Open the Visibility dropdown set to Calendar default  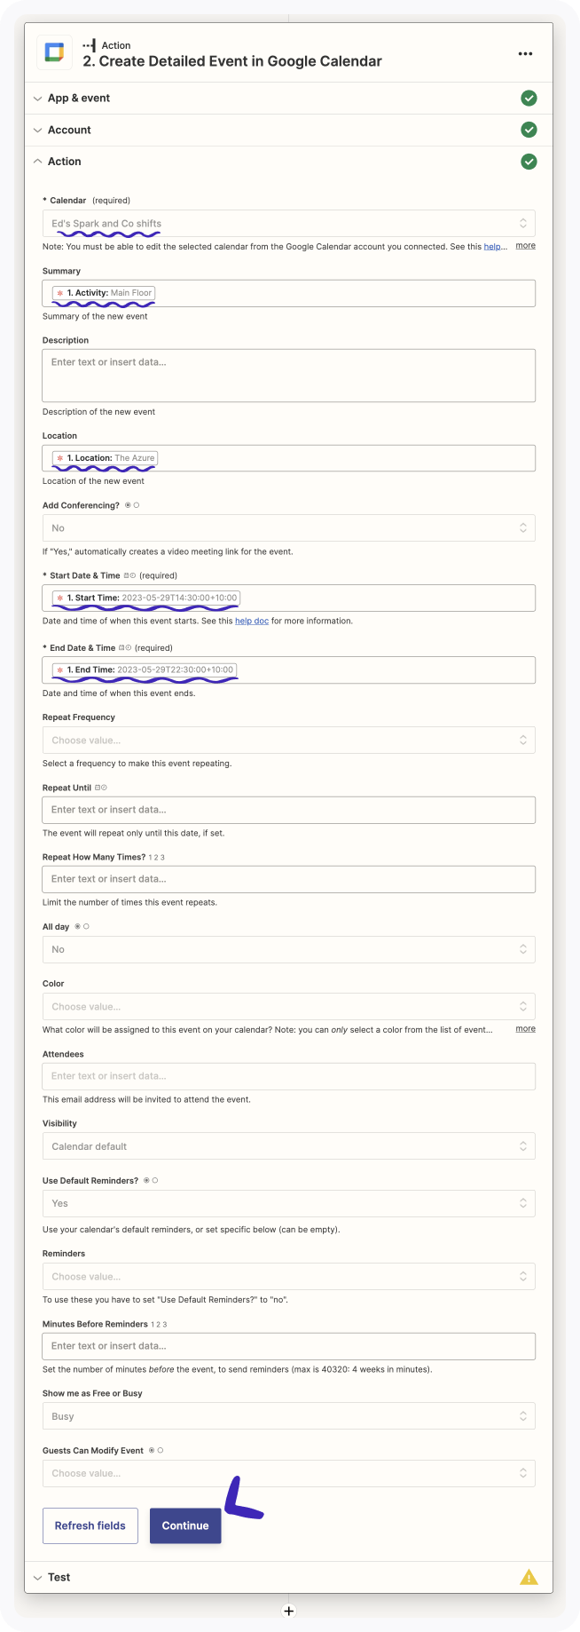tap(288, 1146)
